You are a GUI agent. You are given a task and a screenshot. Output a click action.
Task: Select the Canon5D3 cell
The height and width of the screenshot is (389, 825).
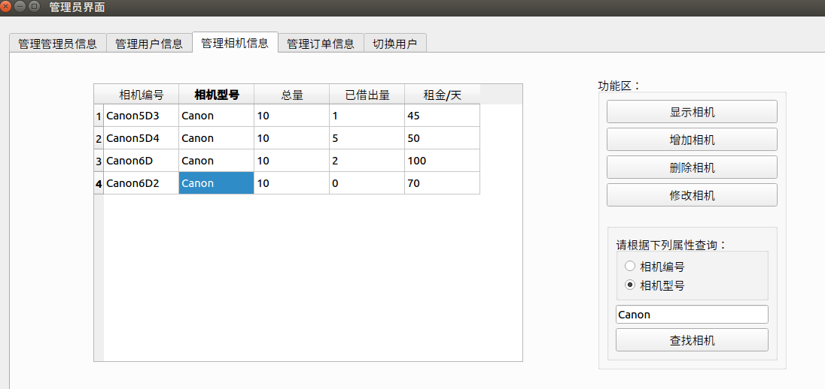pos(141,116)
